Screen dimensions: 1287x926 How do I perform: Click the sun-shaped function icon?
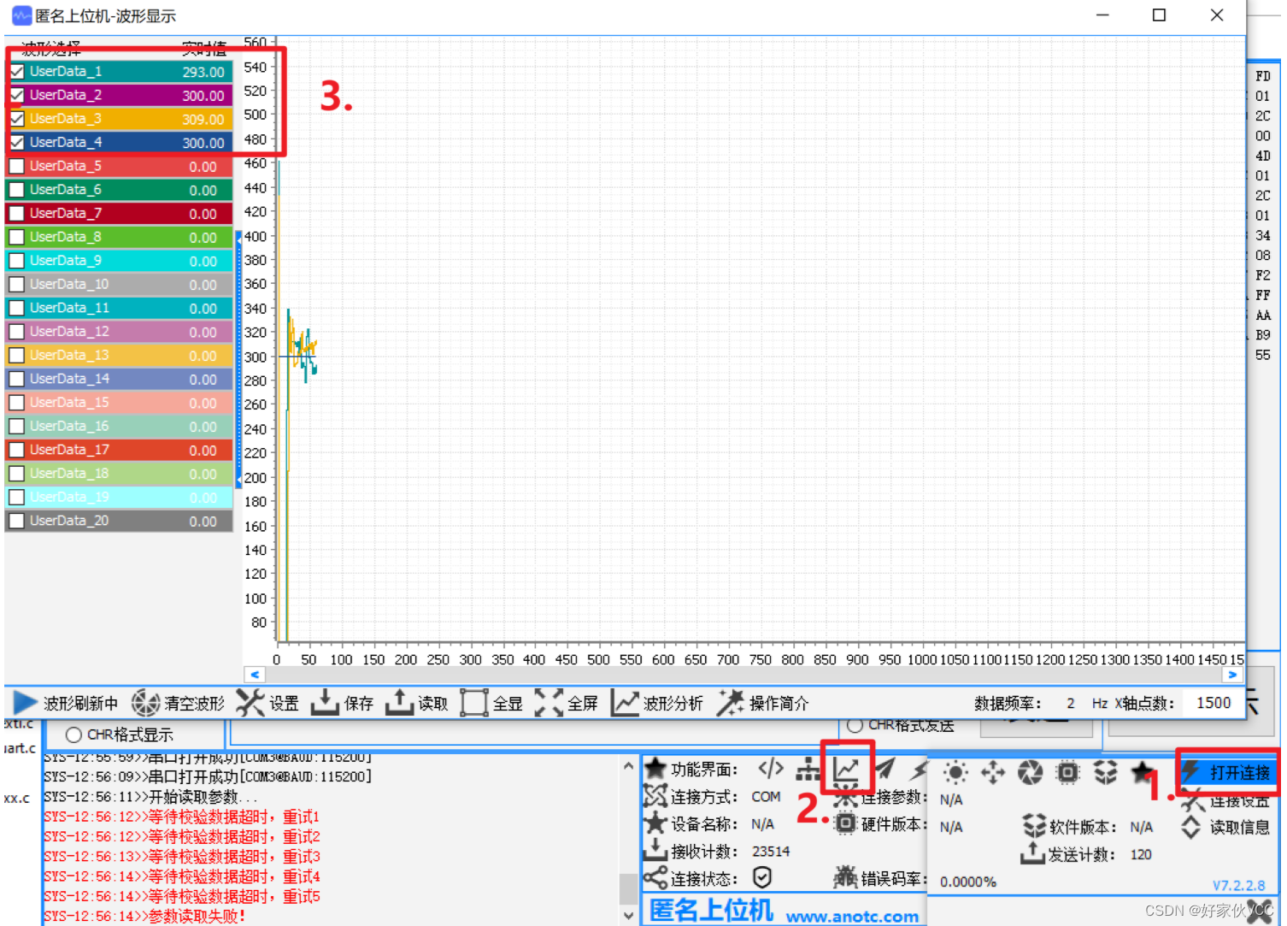(955, 773)
